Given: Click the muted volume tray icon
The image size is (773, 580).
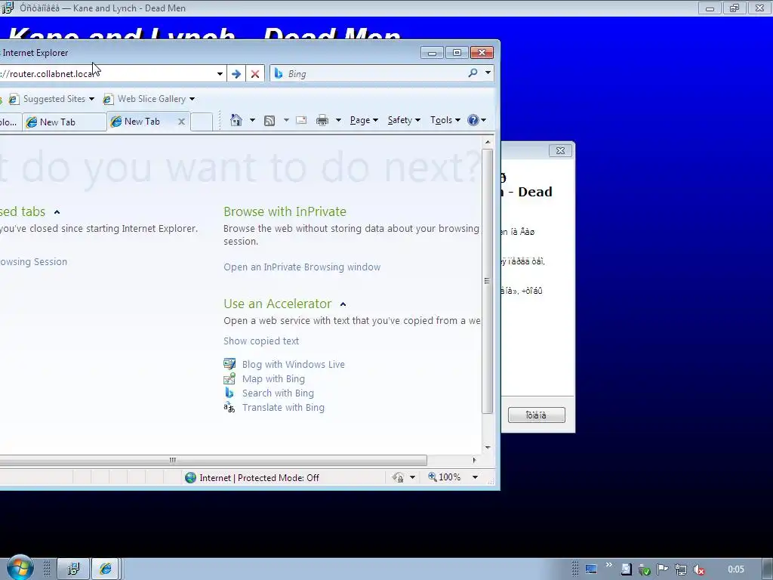Looking at the screenshot, I should tap(698, 569).
